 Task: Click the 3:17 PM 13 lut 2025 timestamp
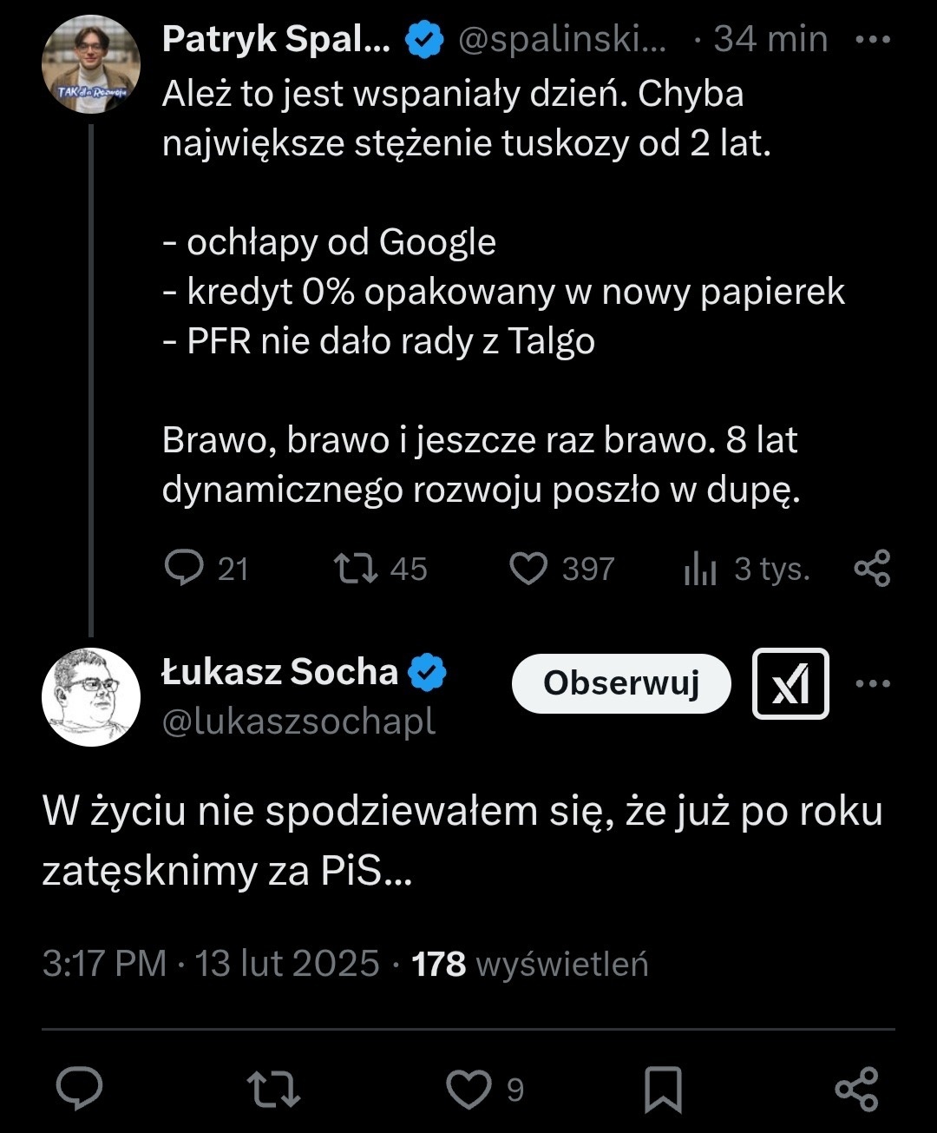coord(211,964)
